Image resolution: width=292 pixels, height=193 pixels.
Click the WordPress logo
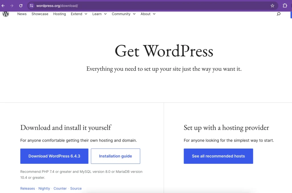(x=6, y=14)
